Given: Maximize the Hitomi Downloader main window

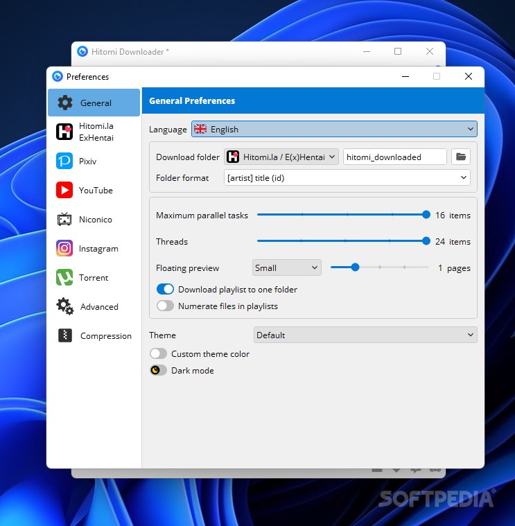Looking at the screenshot, I should click(x=398, y=51).
